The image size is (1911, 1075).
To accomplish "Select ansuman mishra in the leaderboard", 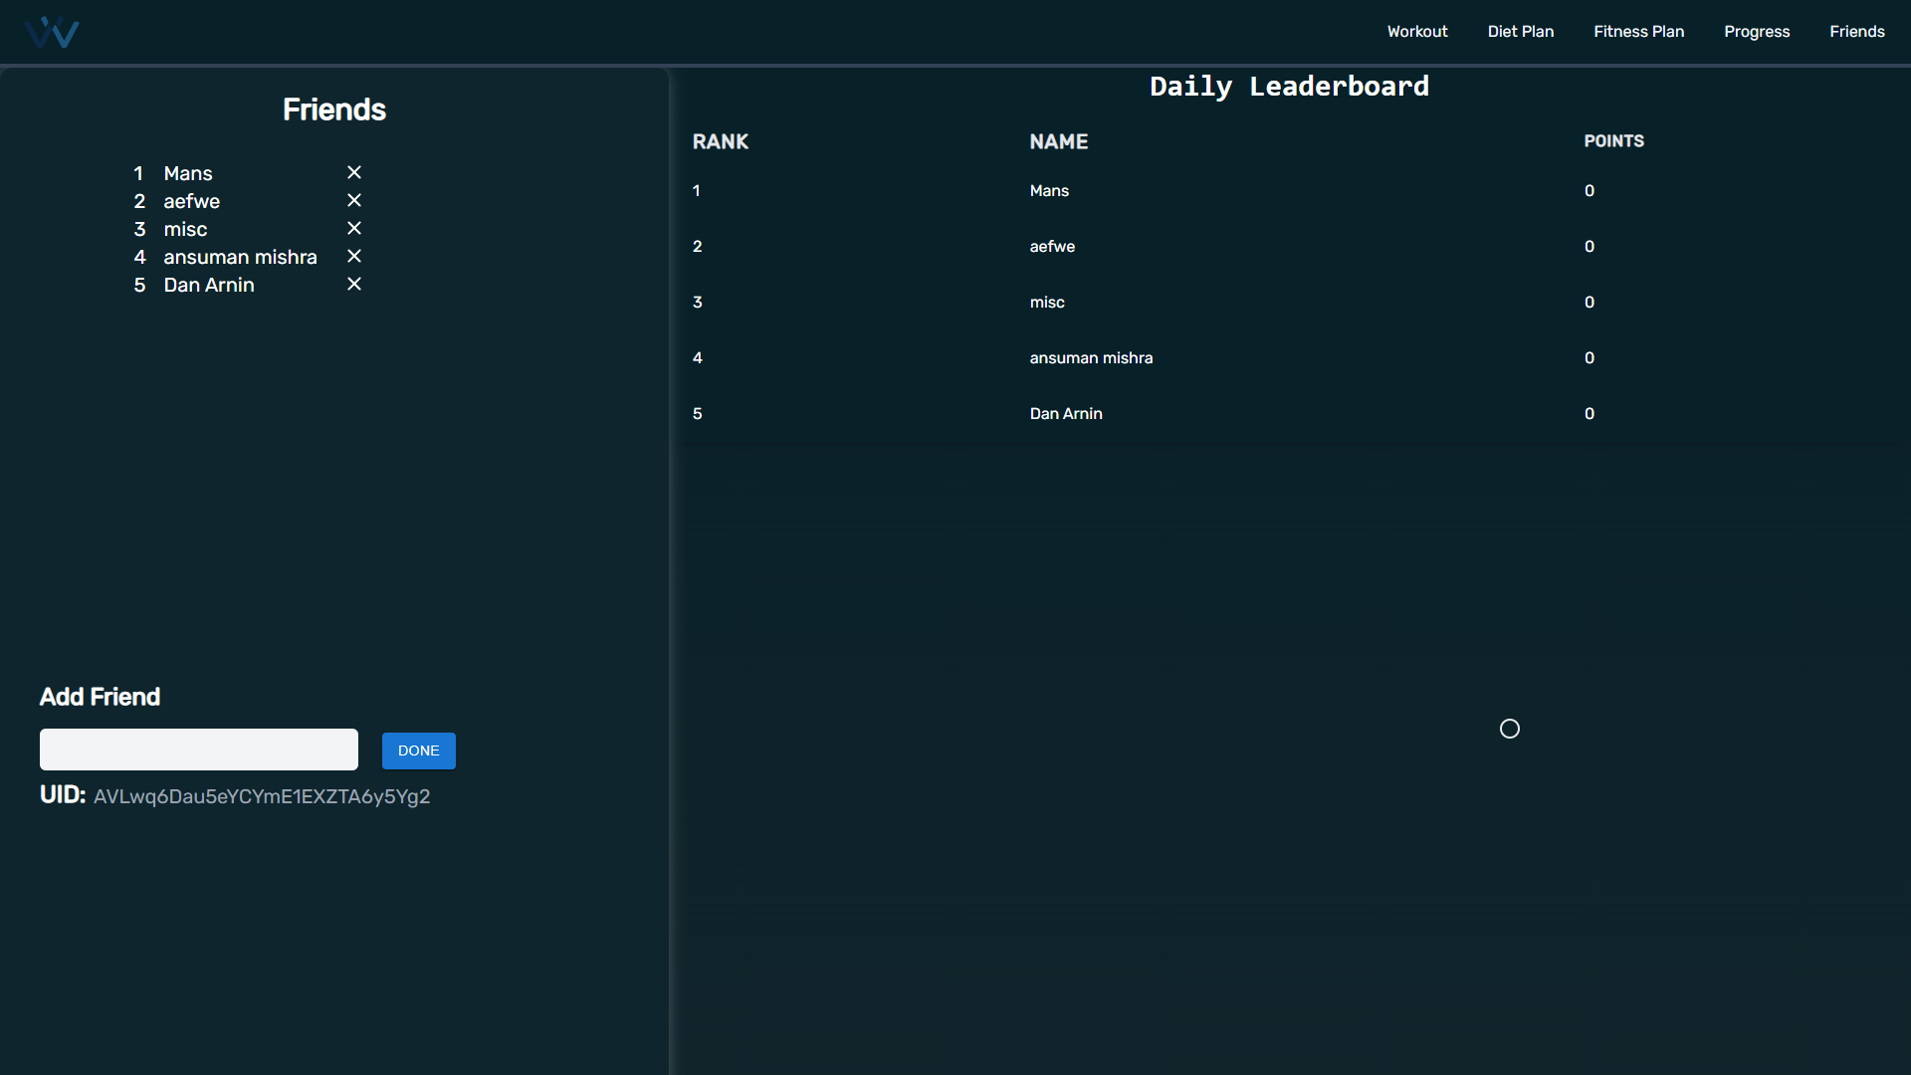I will [x=1091, y=358].
